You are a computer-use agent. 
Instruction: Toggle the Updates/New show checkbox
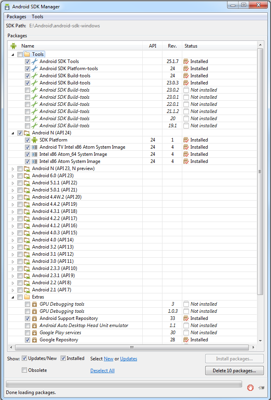click(x=24, y=358)
